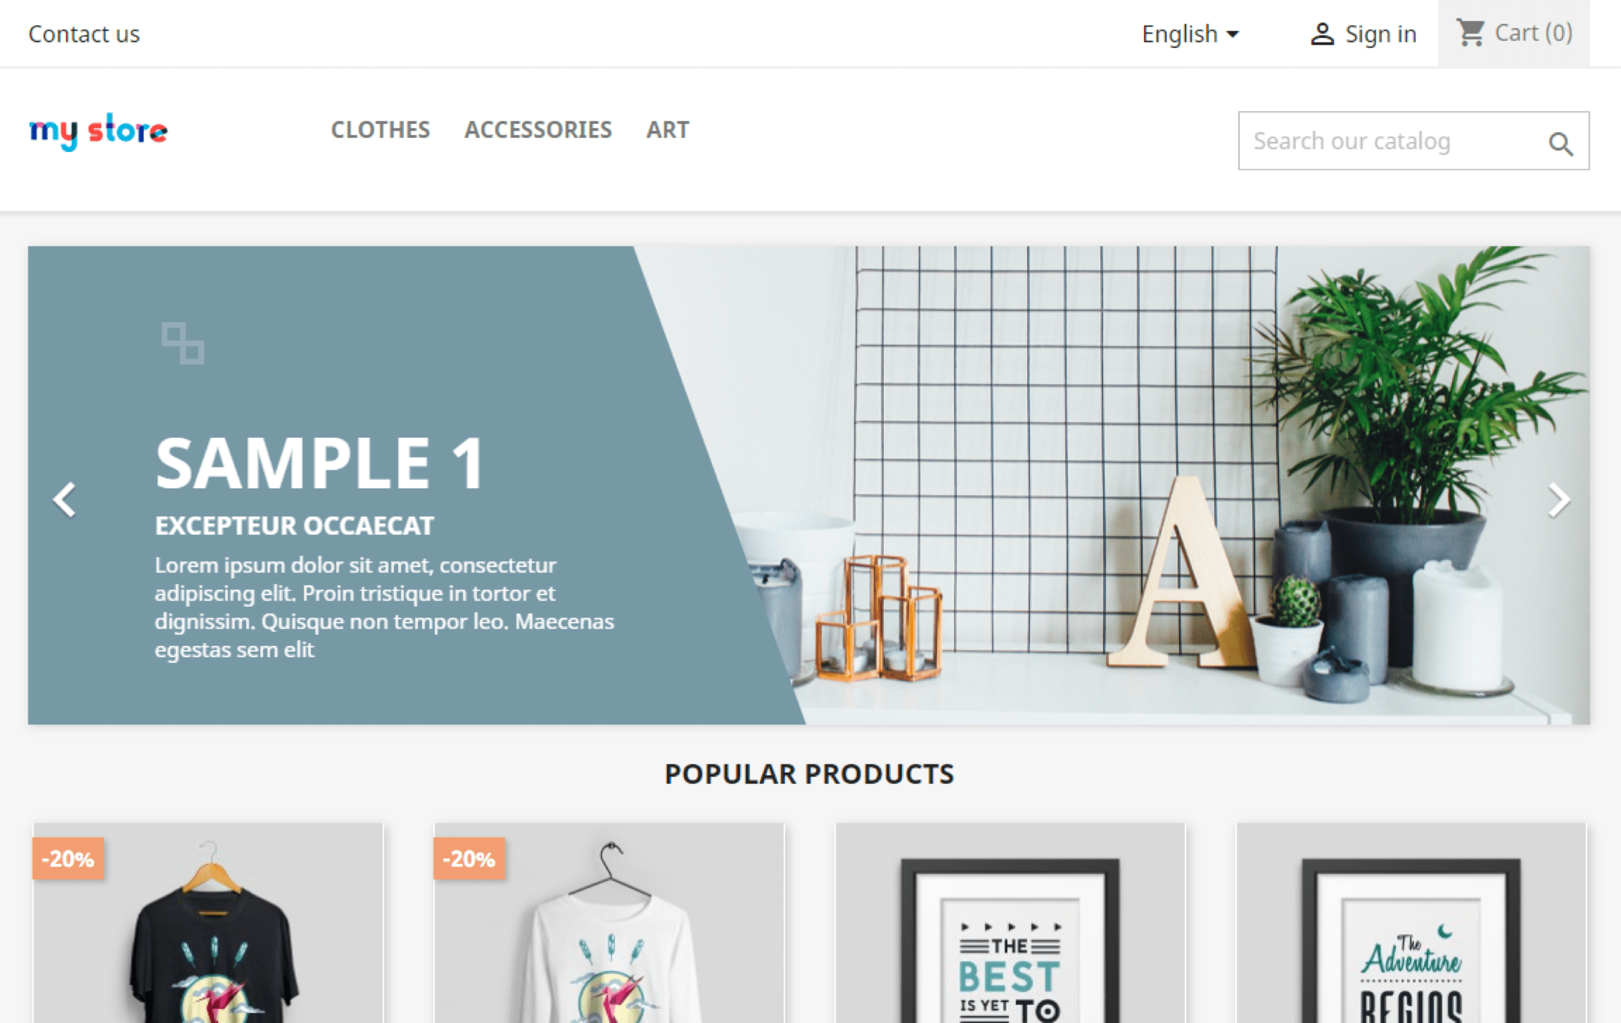The width and height of the screenshot is (1621, 1023).
Task: Click the left carousel arrow icon
Action: tap(66, 496)
